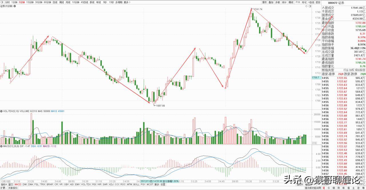Open the 画线 drawing tool

pos(291,2)
